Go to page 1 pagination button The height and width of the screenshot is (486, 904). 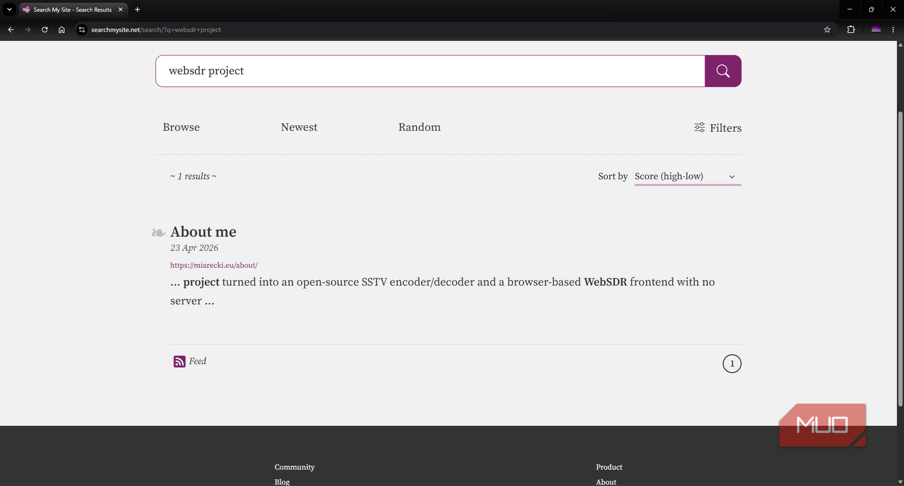(732, 364)
